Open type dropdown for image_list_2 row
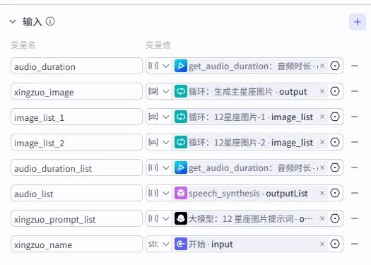371x265 pixels. click(x=159, y=142)
